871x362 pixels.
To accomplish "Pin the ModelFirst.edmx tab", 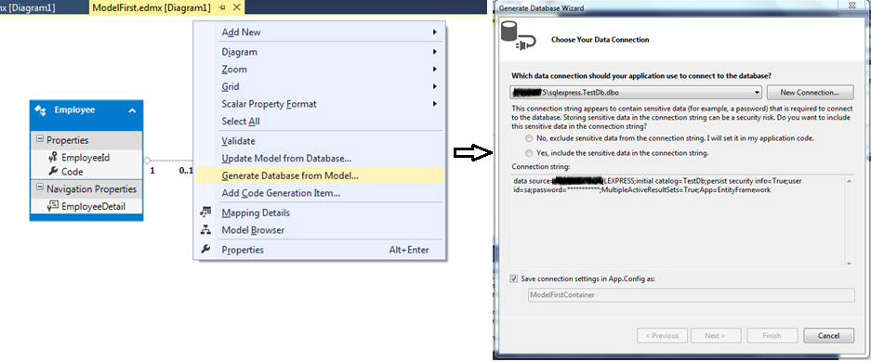I will [x=222, y=7].
